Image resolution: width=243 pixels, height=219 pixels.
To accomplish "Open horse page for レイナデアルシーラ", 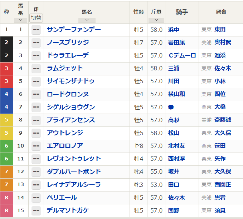I will (74, 184).
